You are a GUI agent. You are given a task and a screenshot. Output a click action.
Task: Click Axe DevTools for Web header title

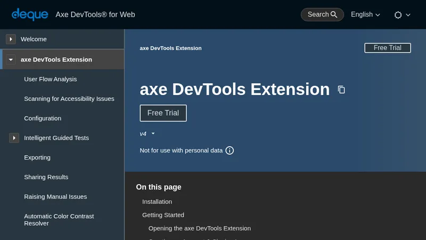pos(95,14)
